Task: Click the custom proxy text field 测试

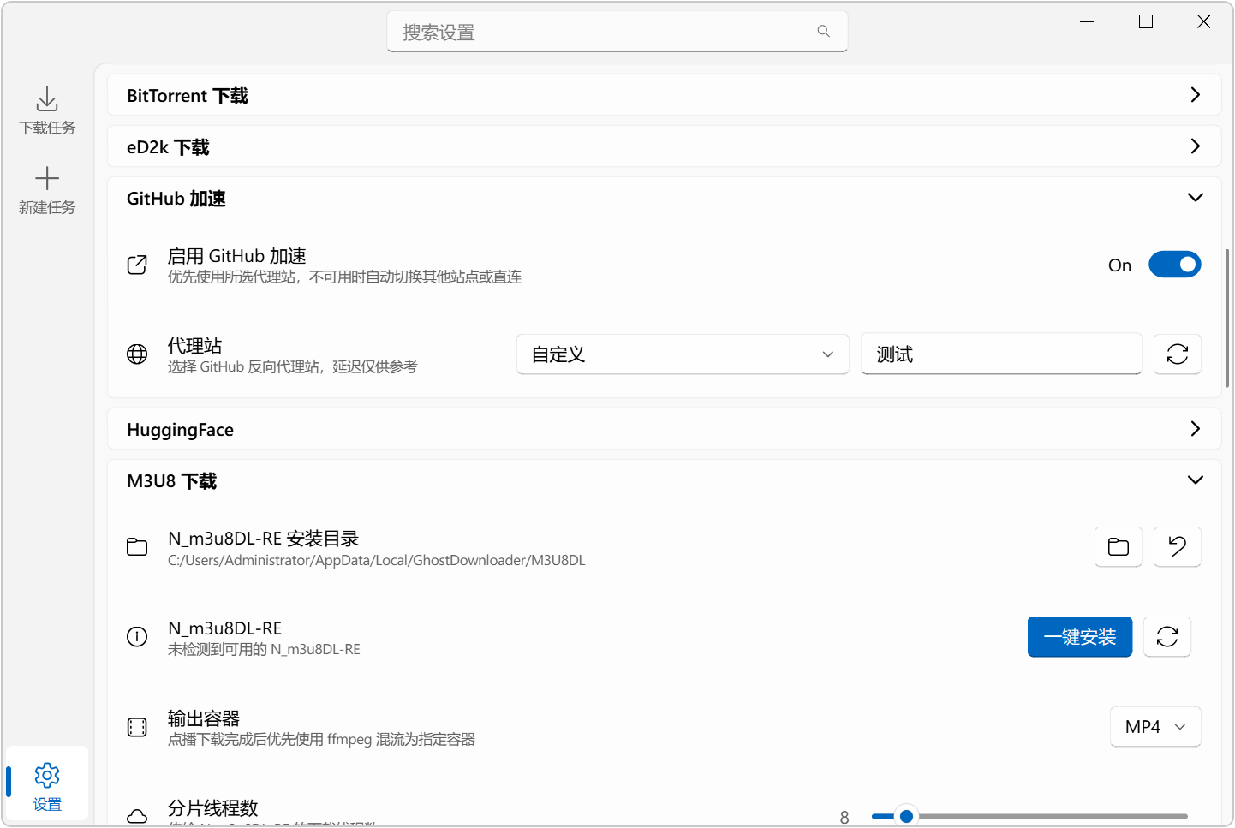Action: pyautogui.click(x=1001, y=354)
